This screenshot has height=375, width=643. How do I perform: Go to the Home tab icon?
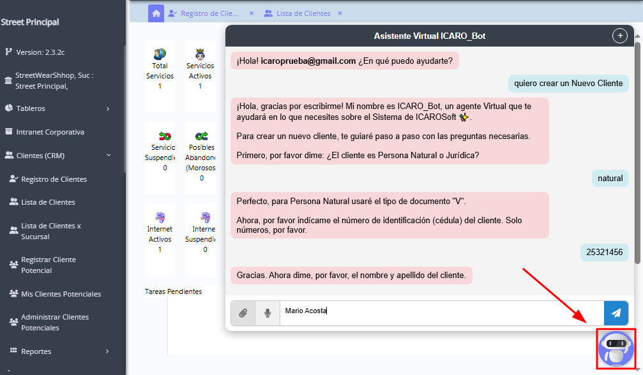(156, 13)
